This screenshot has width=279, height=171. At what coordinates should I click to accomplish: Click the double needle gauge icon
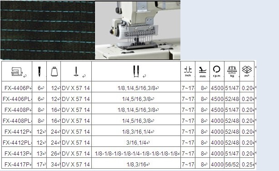136,71
